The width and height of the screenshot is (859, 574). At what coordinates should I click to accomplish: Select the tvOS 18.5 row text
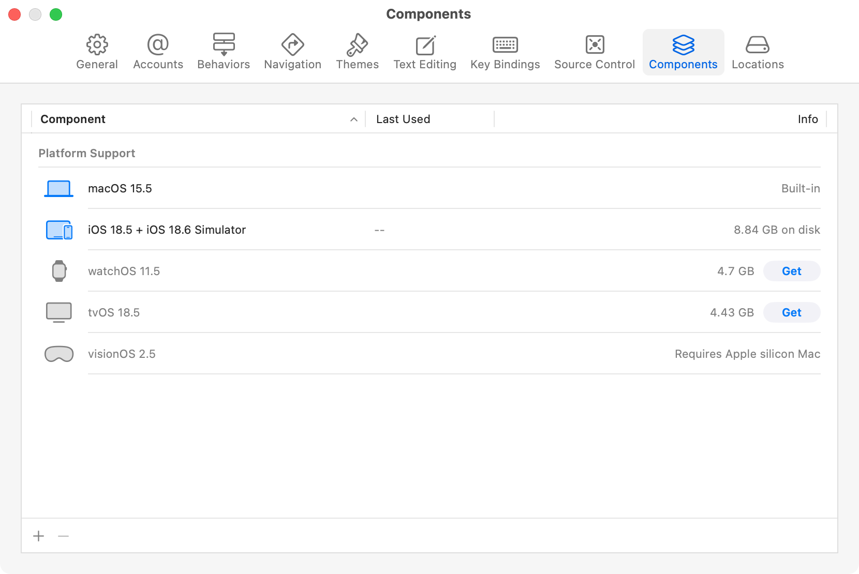point(114,313)
